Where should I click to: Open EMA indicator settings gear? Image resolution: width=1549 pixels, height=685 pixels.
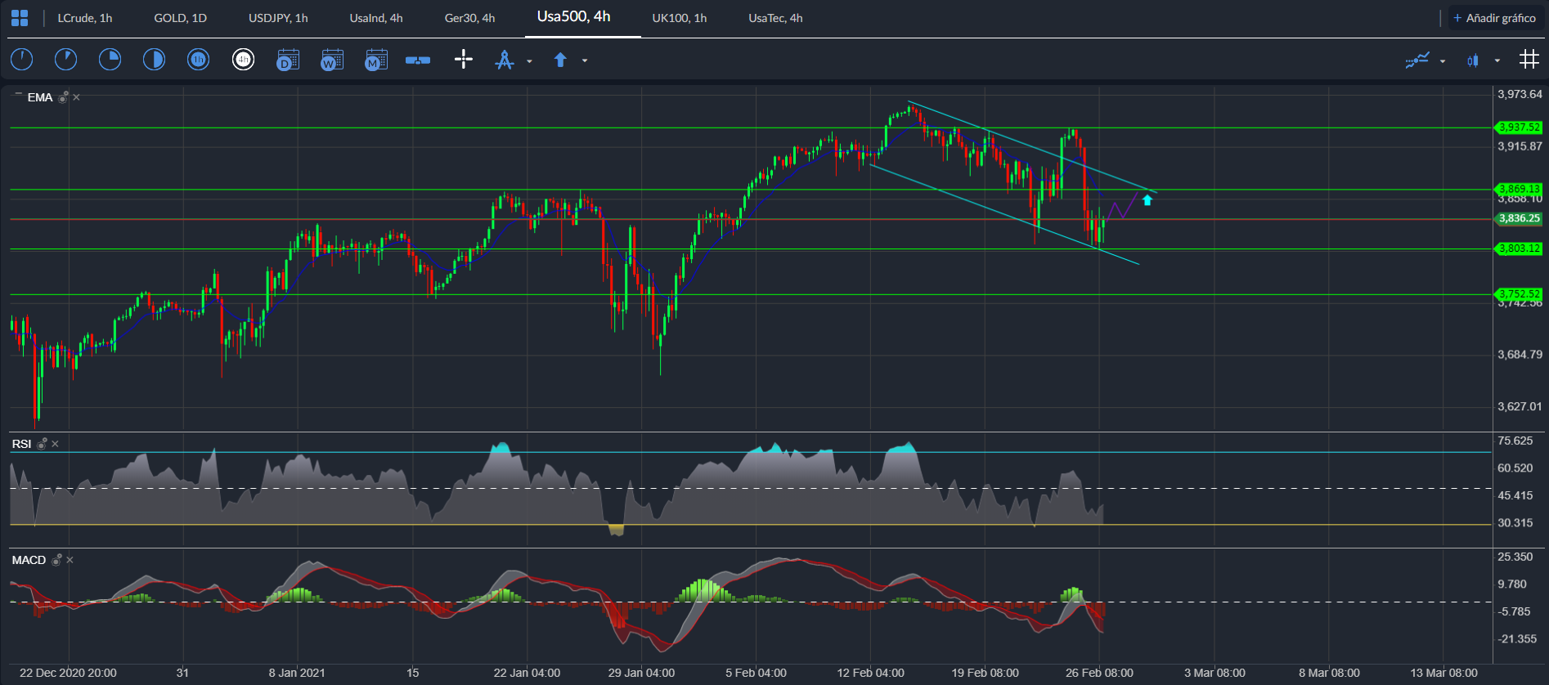(62, 97)
